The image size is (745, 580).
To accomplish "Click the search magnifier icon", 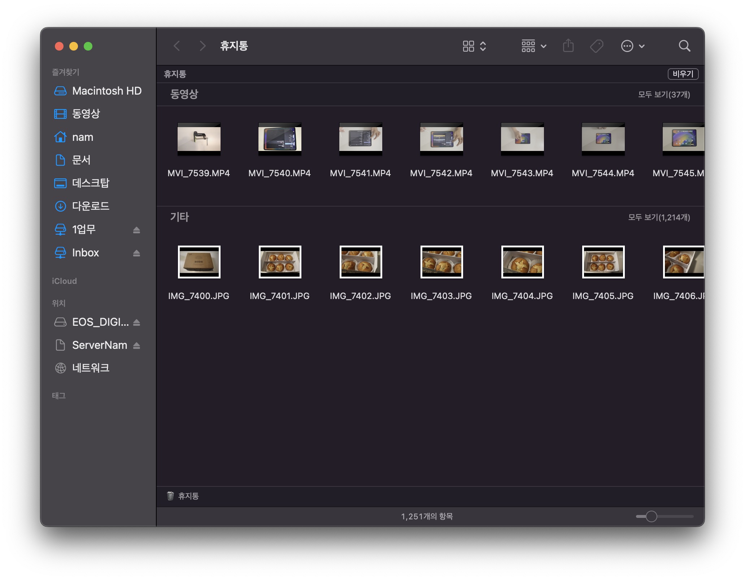I will click(684, 46).
